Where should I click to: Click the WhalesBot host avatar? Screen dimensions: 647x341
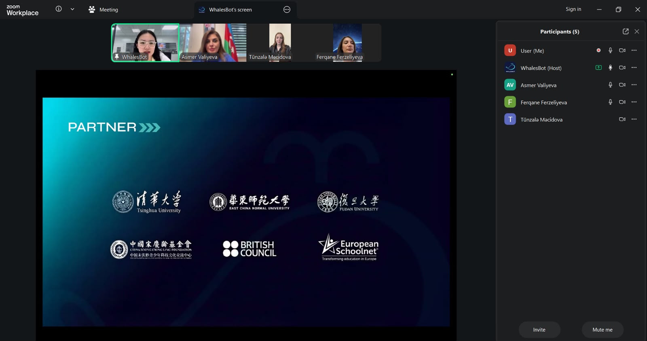[x=510, y=68]
